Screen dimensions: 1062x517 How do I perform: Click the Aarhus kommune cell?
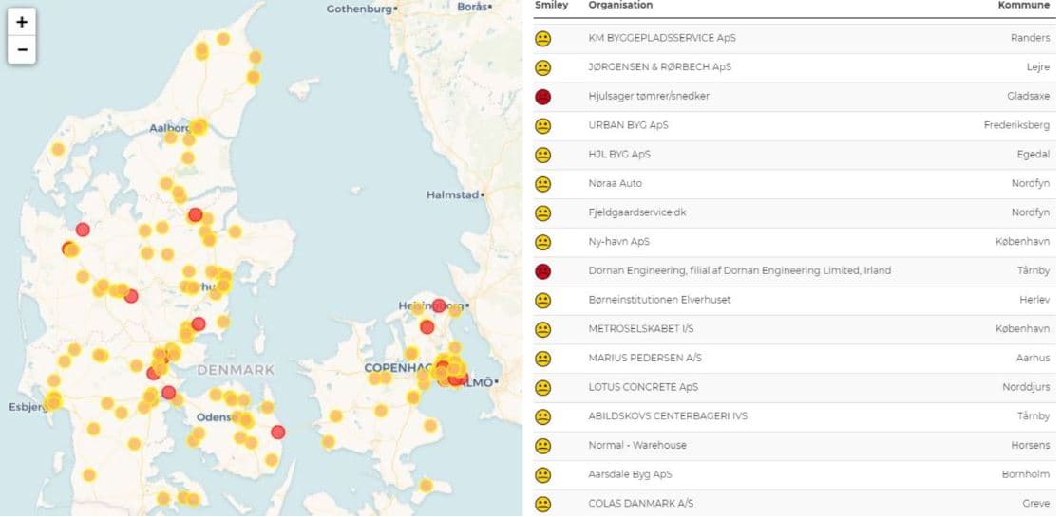click(1033, 358)
